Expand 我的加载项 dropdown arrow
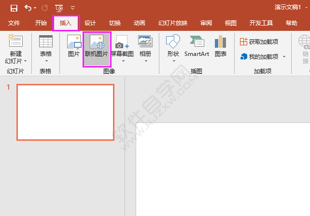 click(x=284, y=57)
